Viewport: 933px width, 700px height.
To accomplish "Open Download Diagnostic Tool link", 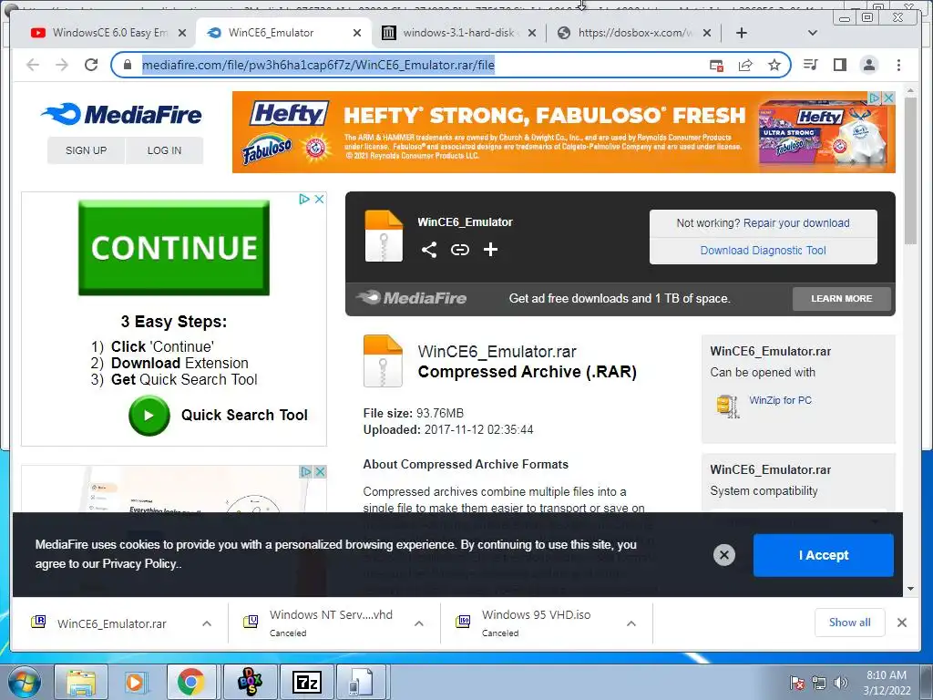I will tap(763, 251).
